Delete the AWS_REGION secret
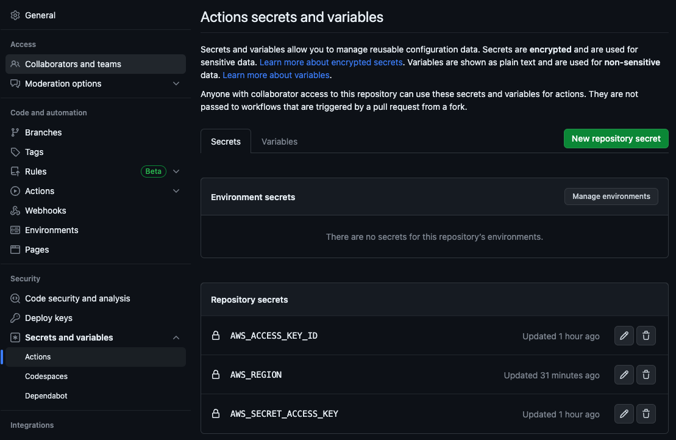The image size is (676, 440). [646, 375]
